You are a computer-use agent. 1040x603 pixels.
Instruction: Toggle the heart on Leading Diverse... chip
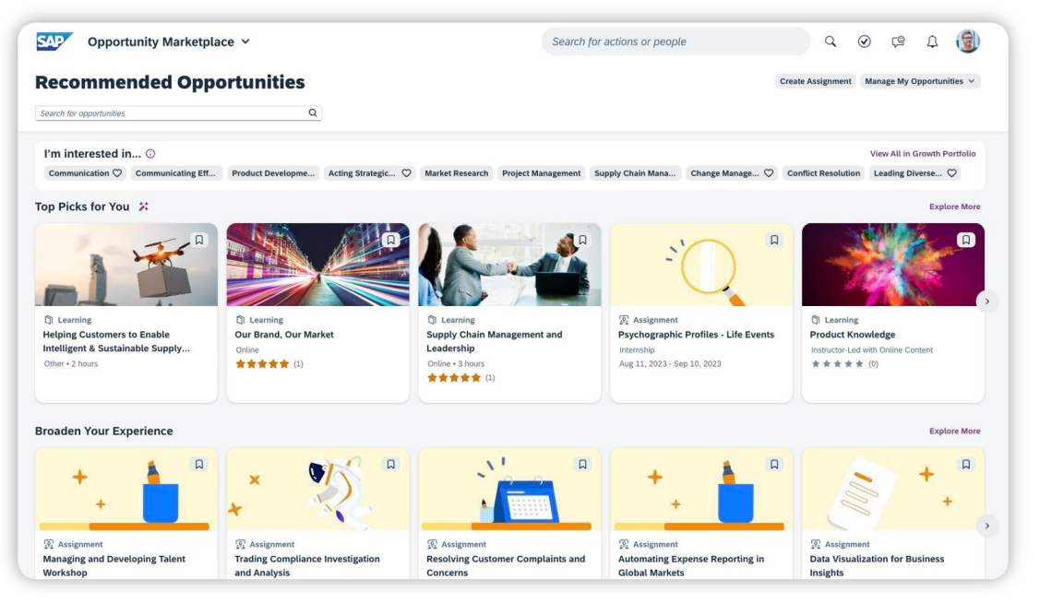951,173
